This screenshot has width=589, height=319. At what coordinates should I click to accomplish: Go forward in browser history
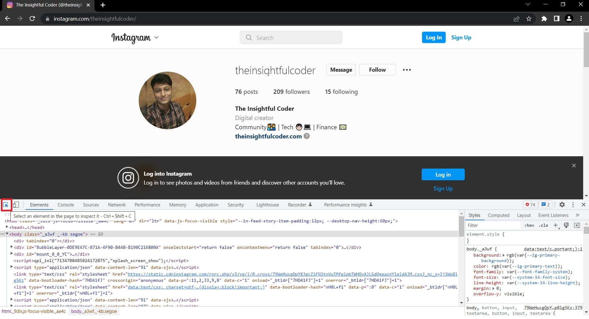click(20, 19)
